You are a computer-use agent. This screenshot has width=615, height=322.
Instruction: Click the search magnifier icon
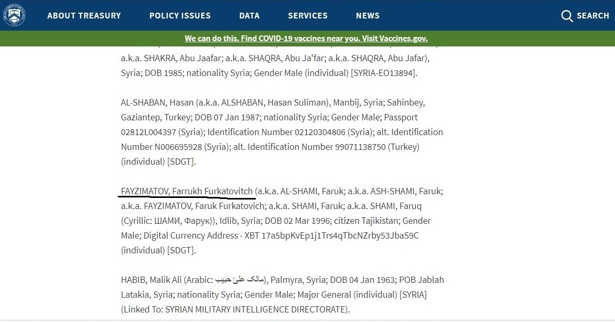tap(567, 16)
